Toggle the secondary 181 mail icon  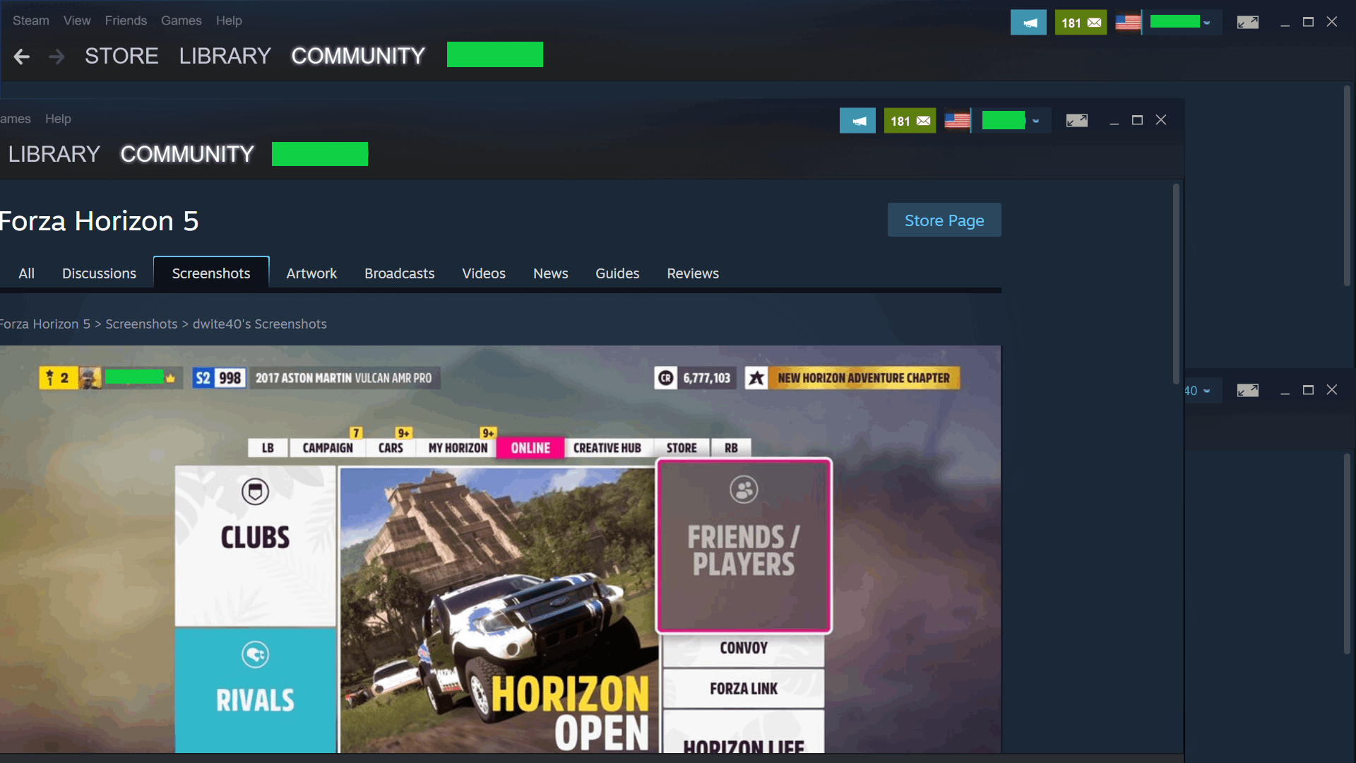click(x=910, y=119)
